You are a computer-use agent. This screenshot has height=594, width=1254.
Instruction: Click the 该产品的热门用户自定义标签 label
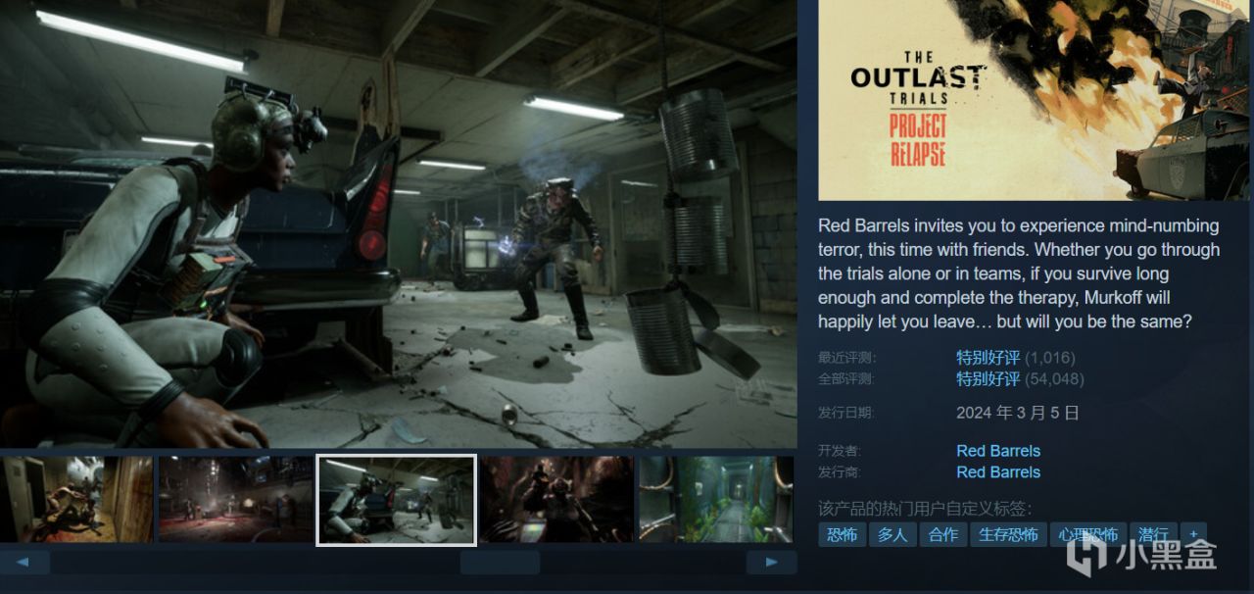[925, 509]
